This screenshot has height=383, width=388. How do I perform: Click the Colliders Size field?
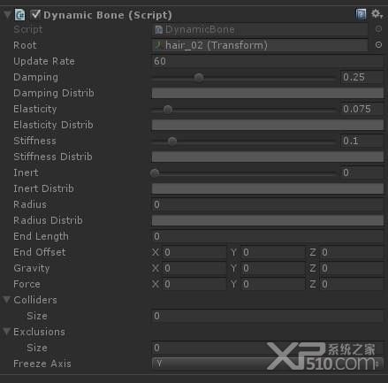(x=268, y=316)
